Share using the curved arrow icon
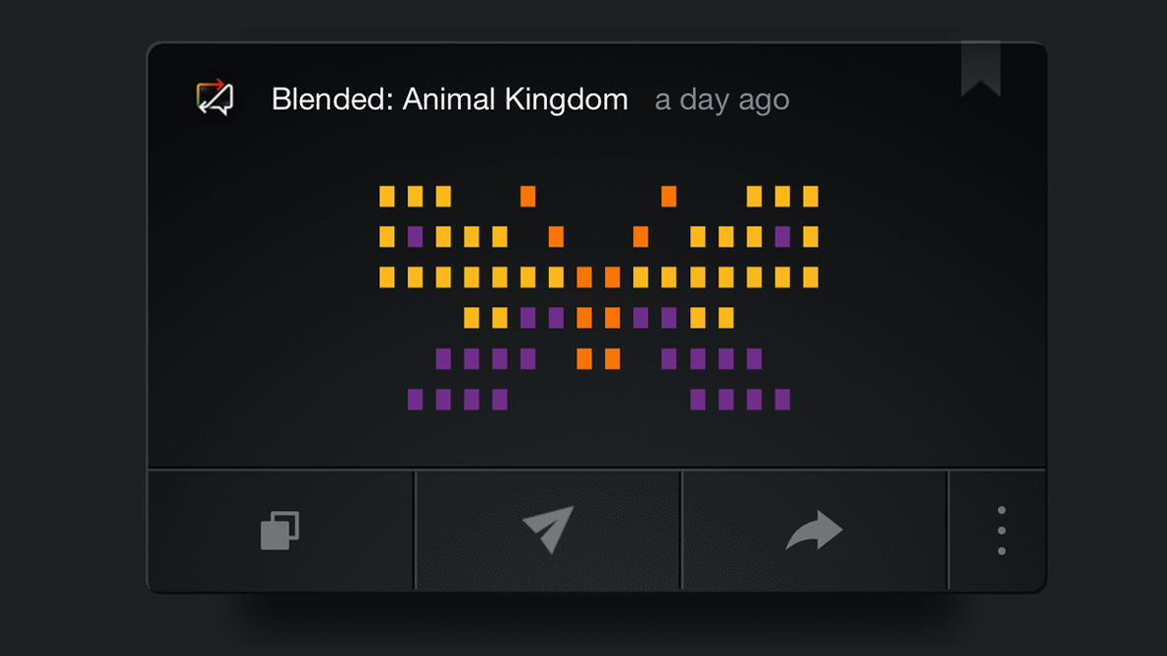The image size is (1167, 656). pyautogui.click(x=814, y=531)
